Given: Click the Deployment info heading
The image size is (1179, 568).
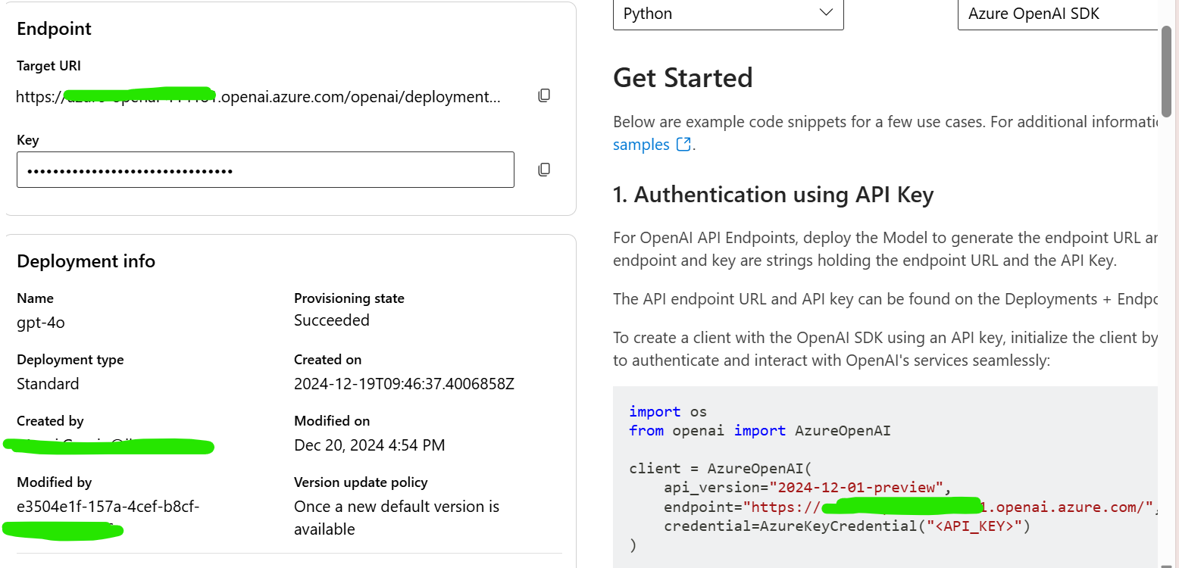Looking at the screenshot, I should coord(86,261).
